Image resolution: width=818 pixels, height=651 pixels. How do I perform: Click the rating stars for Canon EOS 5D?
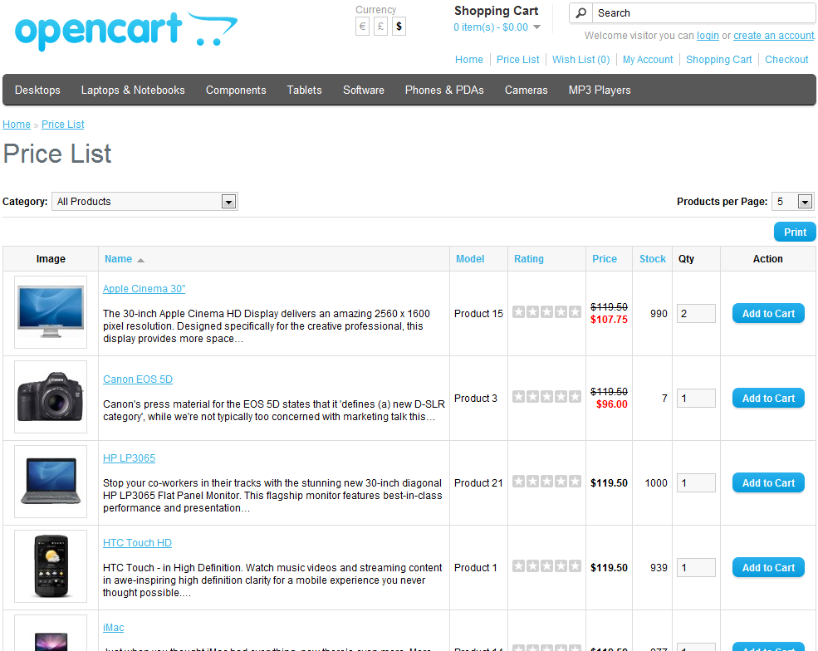click(x=546, y=397)
